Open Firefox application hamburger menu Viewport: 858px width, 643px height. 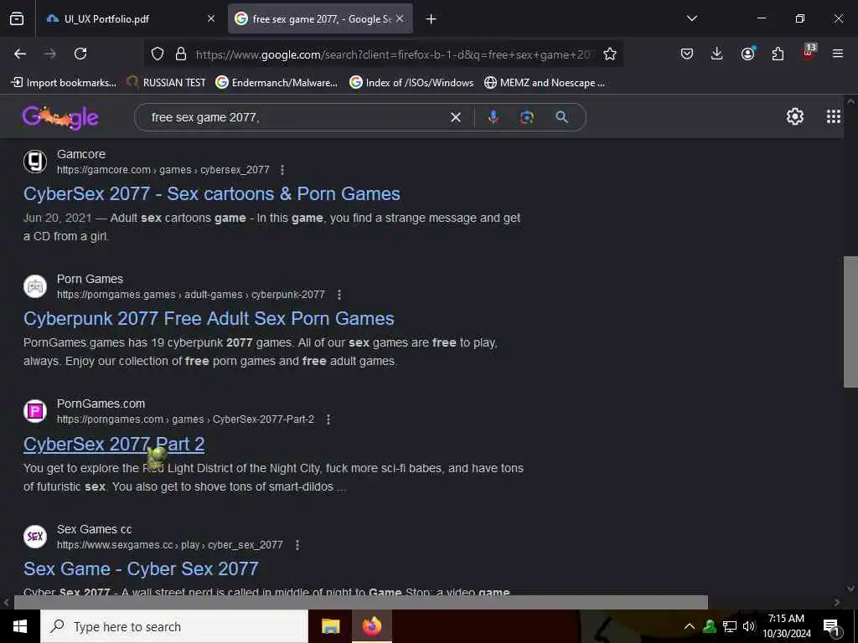pyautogui.click(x=838, y=54)
